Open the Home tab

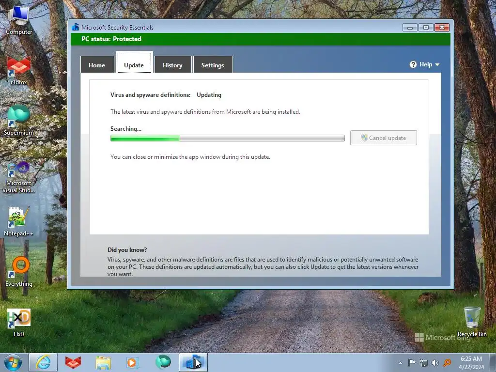pyautogui.click(x=97, y=64)
